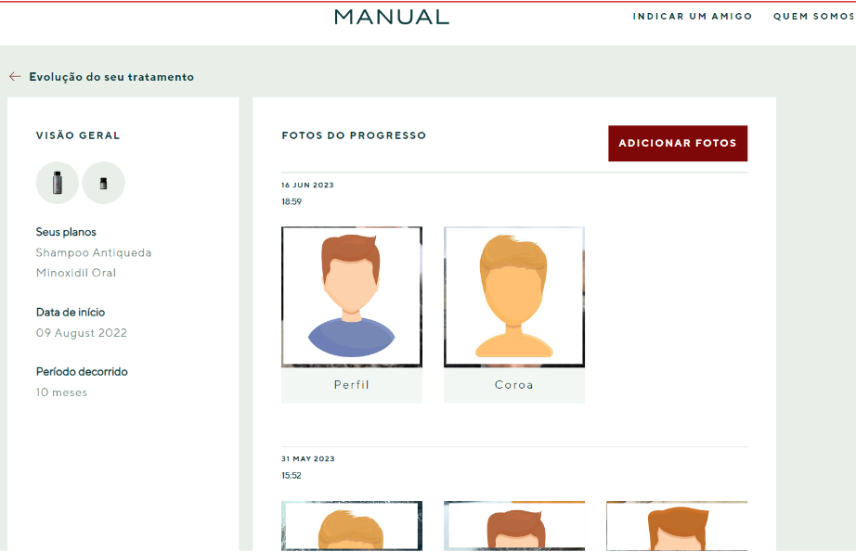Image resolution: width=856 pixels, height=552 pixels.
Task: Select the small minoxidil jar product icon
Action: point(104,183)
